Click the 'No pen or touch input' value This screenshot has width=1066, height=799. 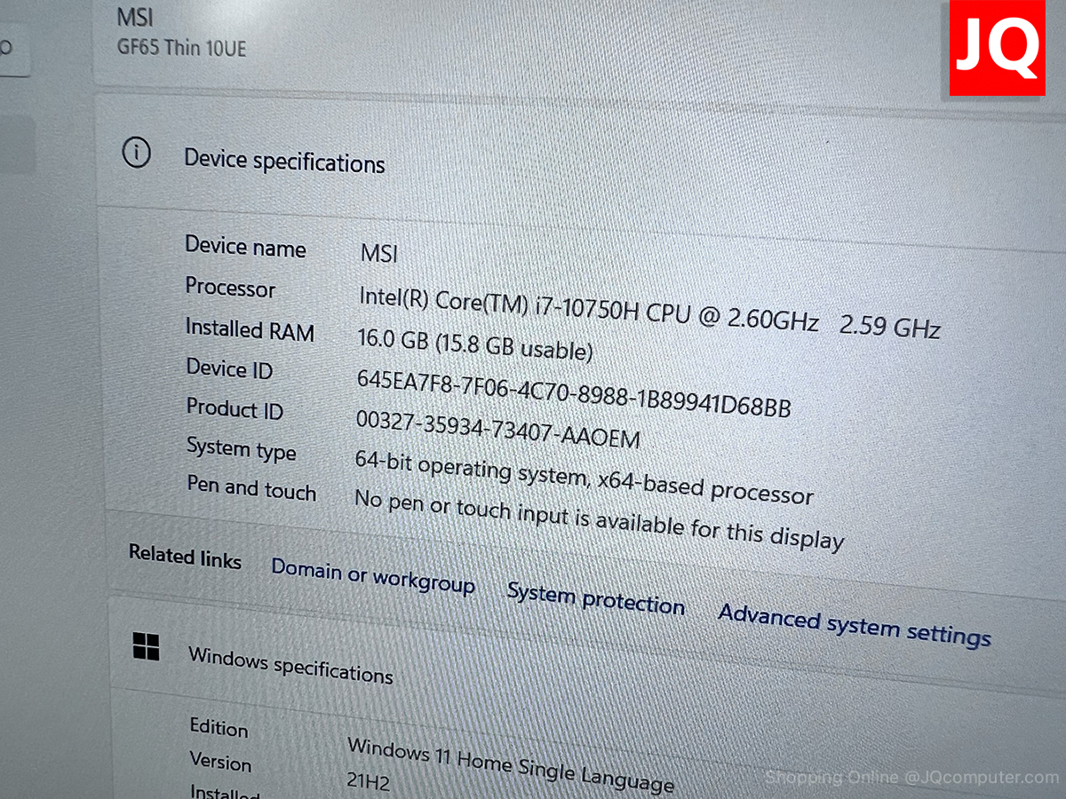click(x=599, y=520)
